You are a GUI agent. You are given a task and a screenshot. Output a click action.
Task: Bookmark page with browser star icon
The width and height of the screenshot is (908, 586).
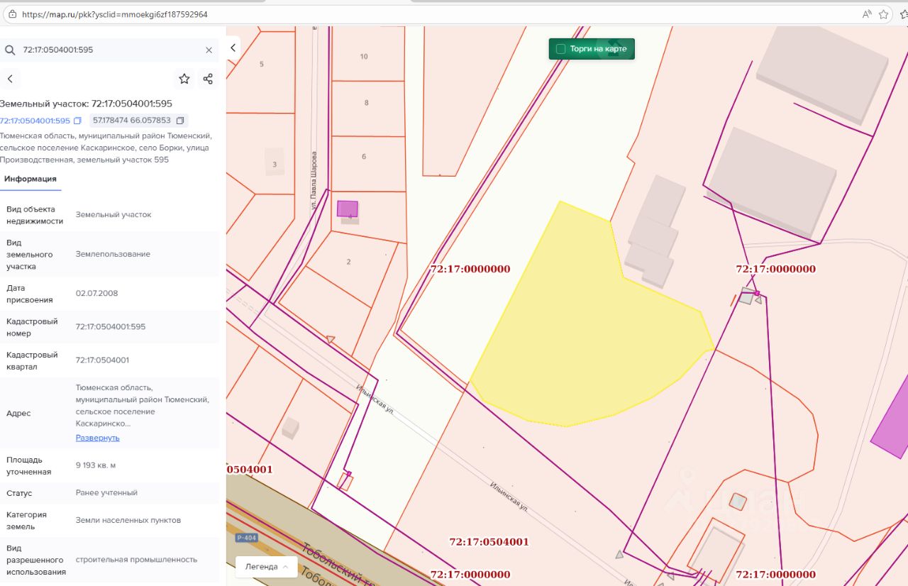pyautogui.click(x=884, y=14)
